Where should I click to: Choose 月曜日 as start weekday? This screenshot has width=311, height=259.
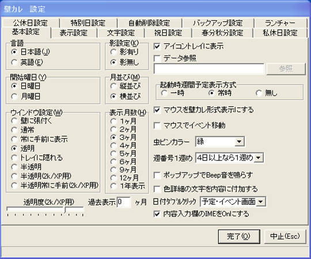click(x=26, y=96)
